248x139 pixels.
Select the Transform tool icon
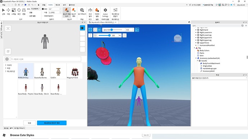tap(24, 10)
